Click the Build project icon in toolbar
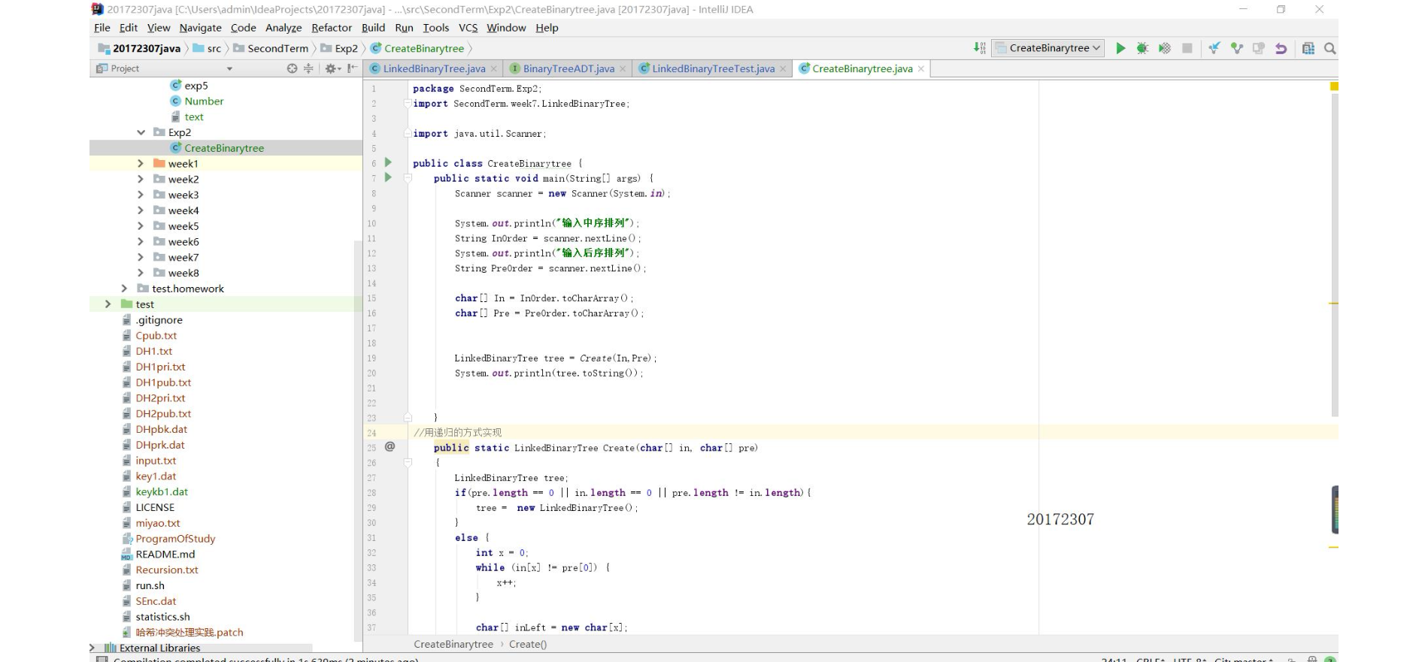The height and width of the screenshot is (662, 1428). click(979, 48)
